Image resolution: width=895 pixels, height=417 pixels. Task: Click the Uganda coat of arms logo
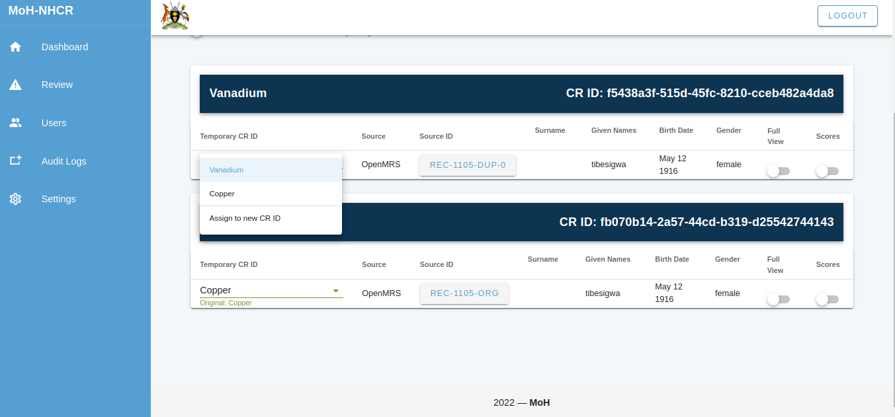point(175,17)
